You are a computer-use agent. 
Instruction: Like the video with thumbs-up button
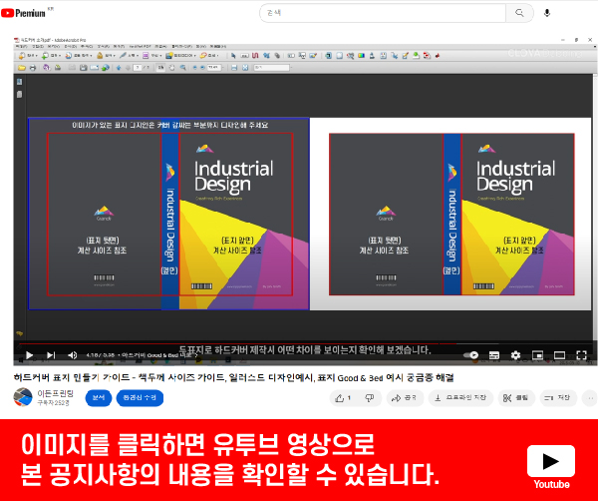point(341,398)
